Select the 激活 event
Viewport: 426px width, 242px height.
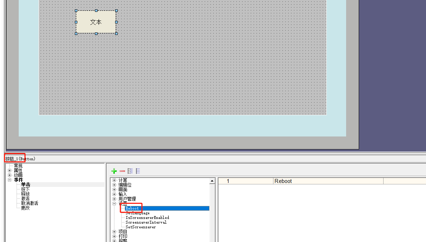[25, 198]
